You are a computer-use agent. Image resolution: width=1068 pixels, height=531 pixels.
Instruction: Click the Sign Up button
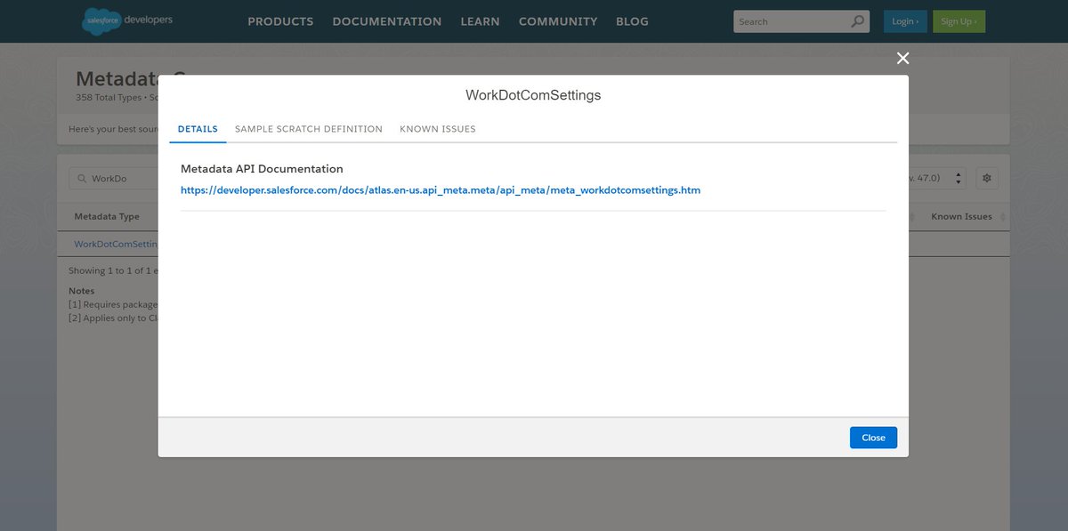(959, 21)
